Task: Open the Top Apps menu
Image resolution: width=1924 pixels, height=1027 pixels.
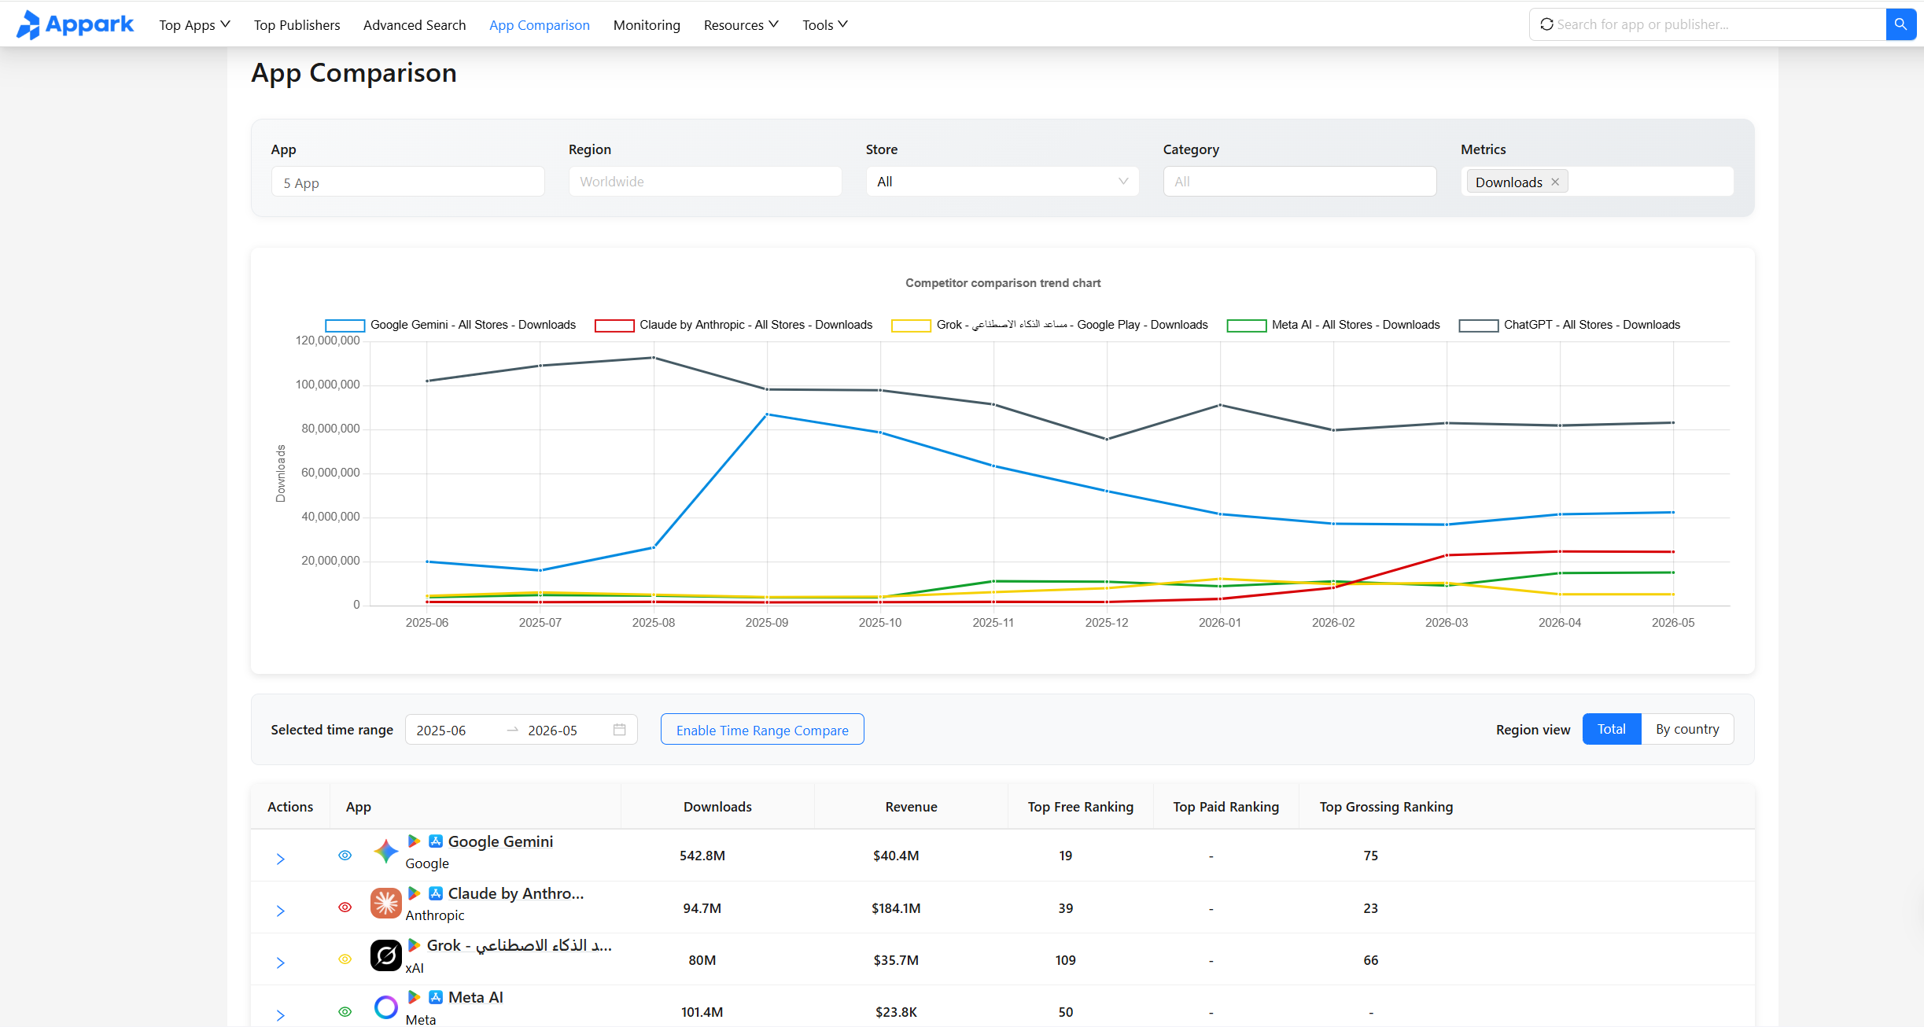Action: click(194, 25)
